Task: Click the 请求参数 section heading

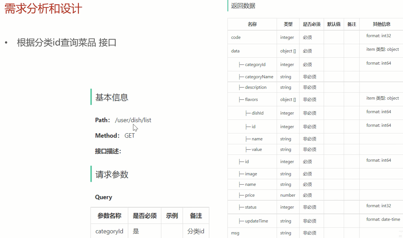Action: pos(112,174)
